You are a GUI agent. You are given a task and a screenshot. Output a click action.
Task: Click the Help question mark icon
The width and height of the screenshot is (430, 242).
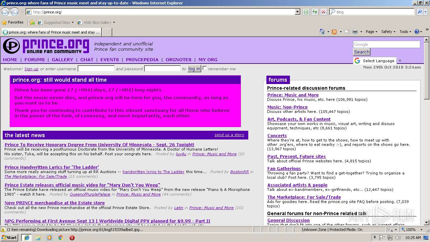[417, 32]
